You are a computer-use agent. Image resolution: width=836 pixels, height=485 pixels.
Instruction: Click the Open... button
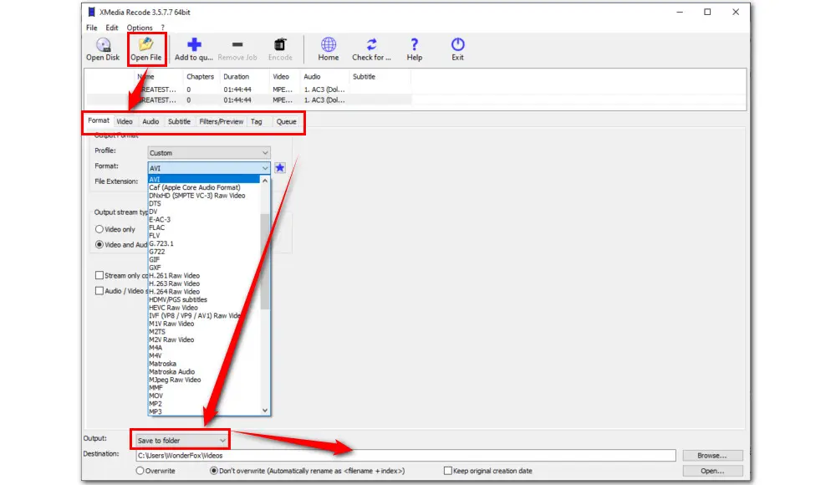[711, 471]
